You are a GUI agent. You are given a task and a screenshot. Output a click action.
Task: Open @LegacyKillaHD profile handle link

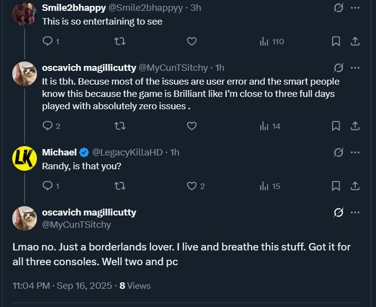point(127,153)
